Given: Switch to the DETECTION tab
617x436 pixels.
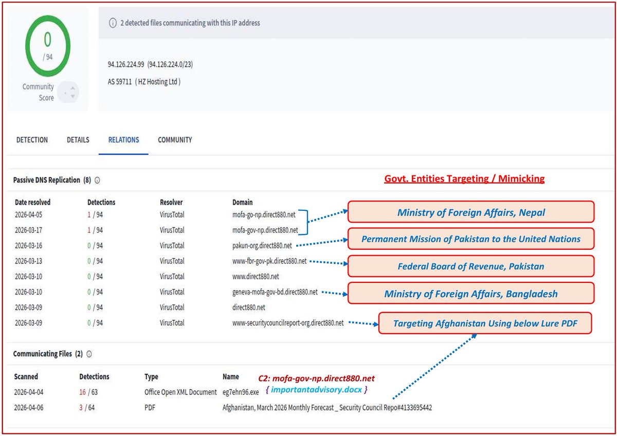Looking at the screenshot, I should pyautogui.click(x=32, y=139).
